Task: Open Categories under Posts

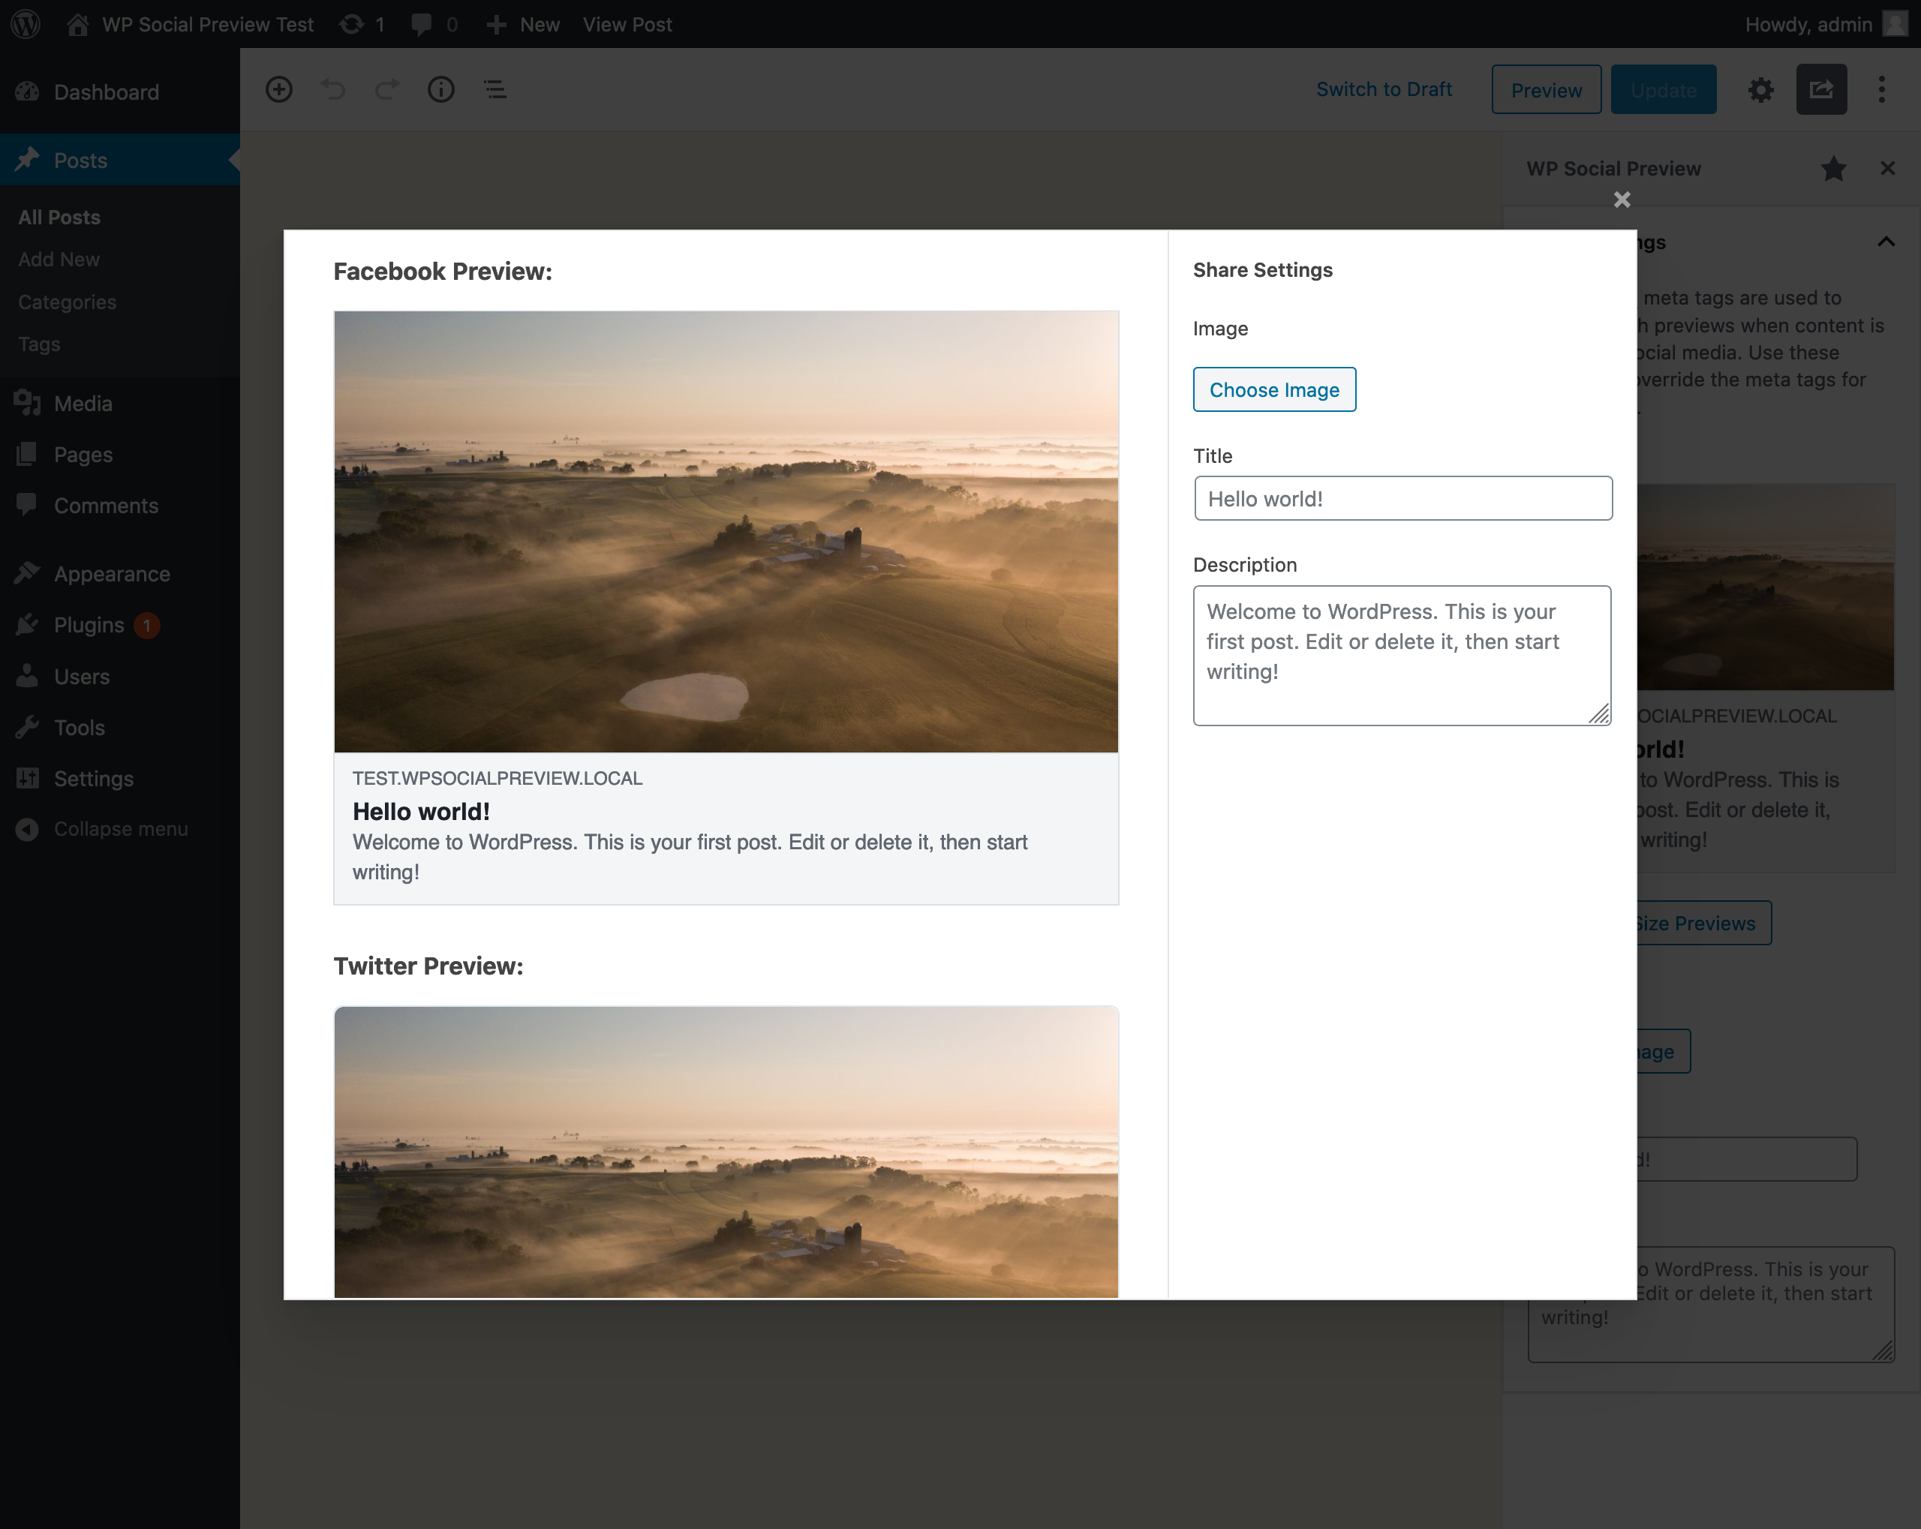Action: click(67, 302)
